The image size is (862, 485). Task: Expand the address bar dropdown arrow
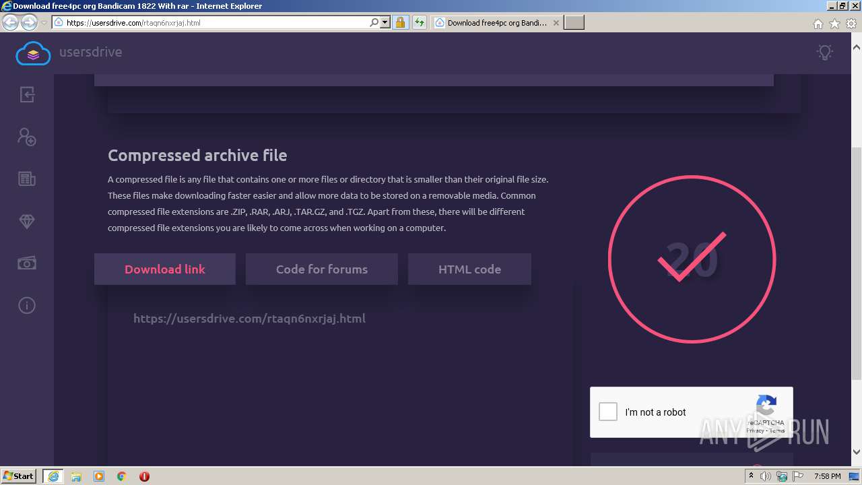[385, 22]
